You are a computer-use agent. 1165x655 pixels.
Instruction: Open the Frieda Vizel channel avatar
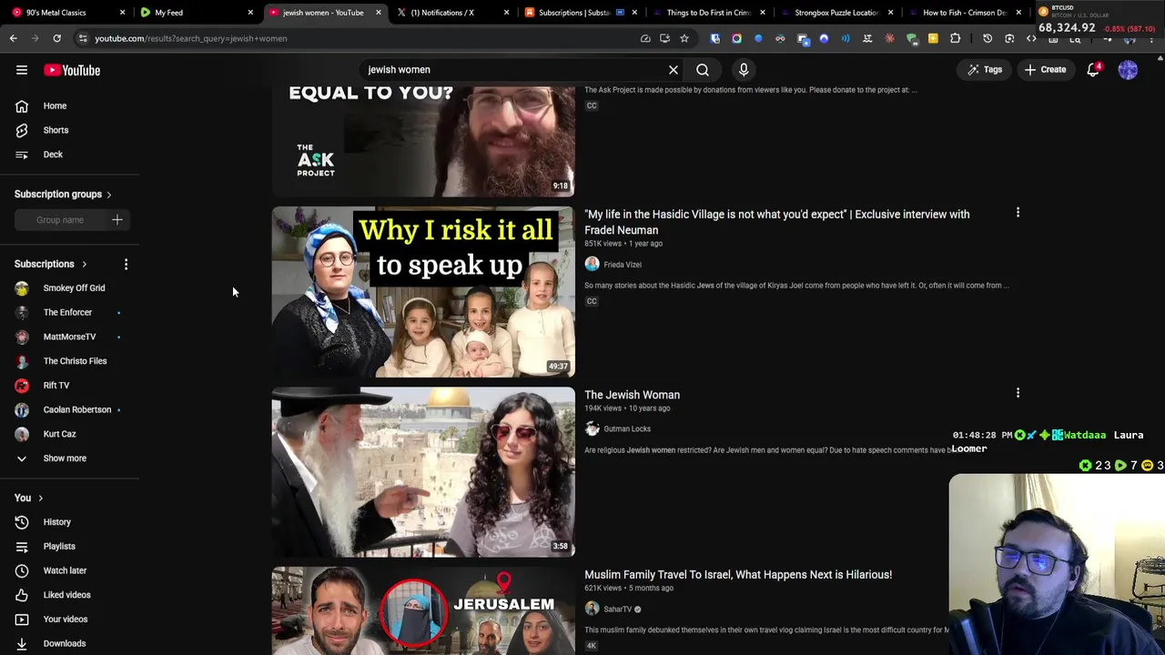click(593, 265)
